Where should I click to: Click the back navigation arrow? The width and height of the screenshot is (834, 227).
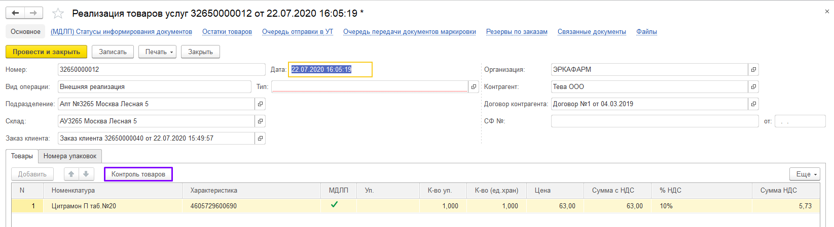click(x=15, y=13)
